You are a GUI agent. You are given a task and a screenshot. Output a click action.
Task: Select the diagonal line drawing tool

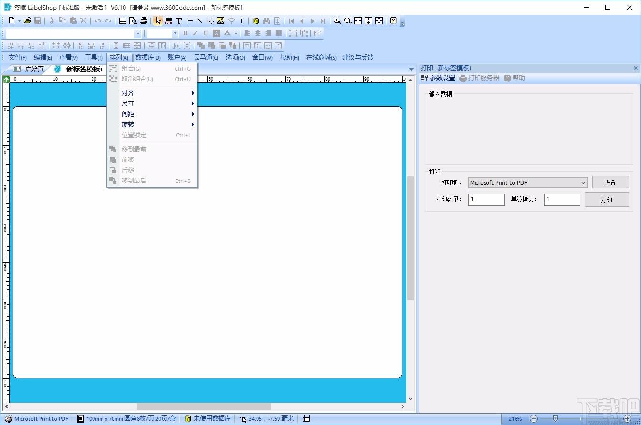[x=200, y=20]
